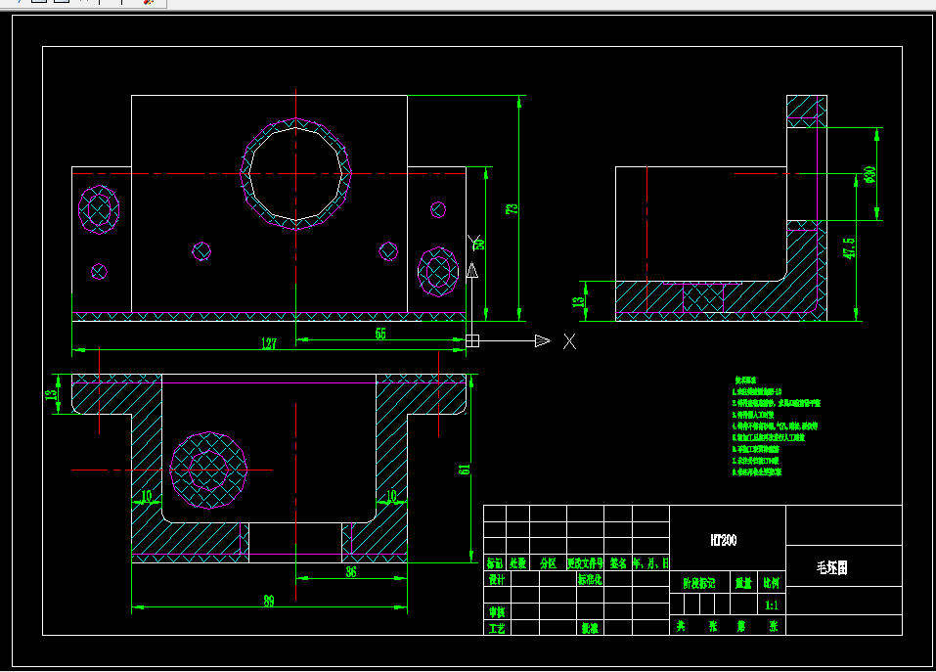Click the 重量 header cell
The height and width of the screenshot is (672, 936).
(x=743, y=583)
